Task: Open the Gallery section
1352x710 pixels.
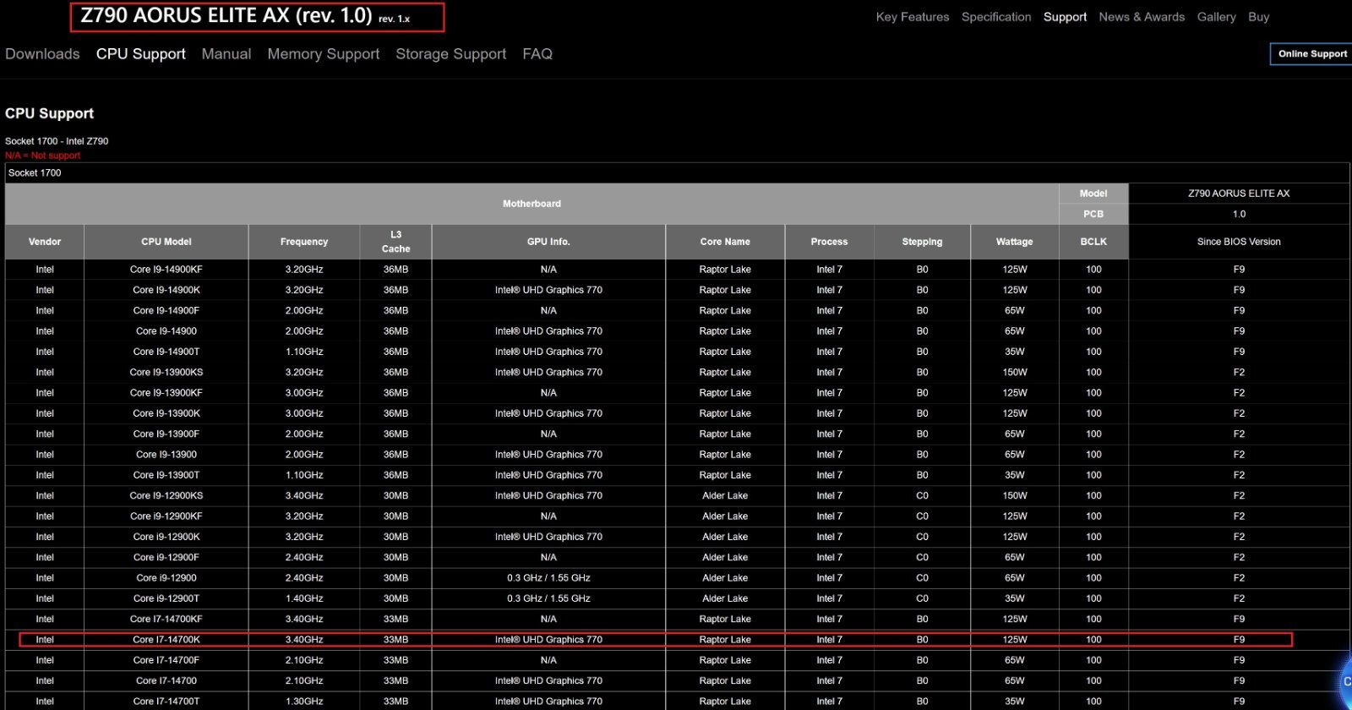Action: click(1216, 17)
